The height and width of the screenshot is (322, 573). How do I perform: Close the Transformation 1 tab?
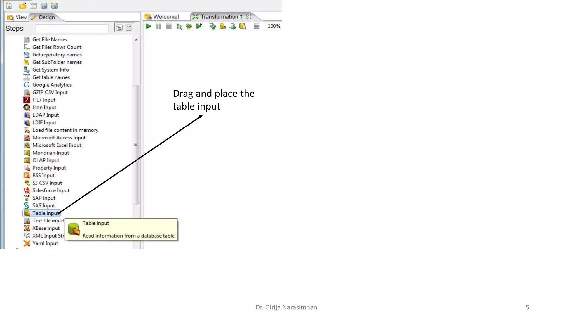[249, 16]
